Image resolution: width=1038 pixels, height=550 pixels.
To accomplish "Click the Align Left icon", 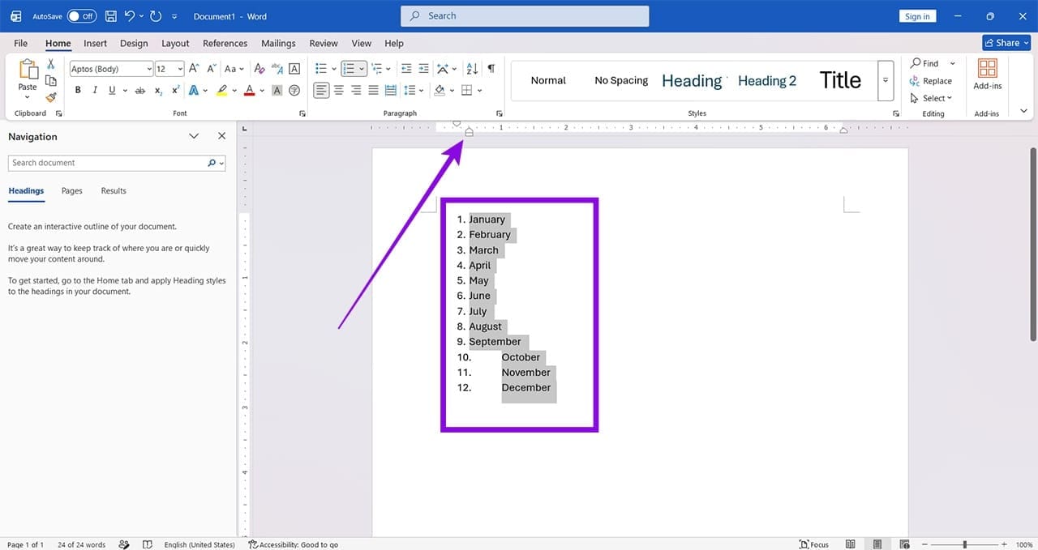I will 322,91.
